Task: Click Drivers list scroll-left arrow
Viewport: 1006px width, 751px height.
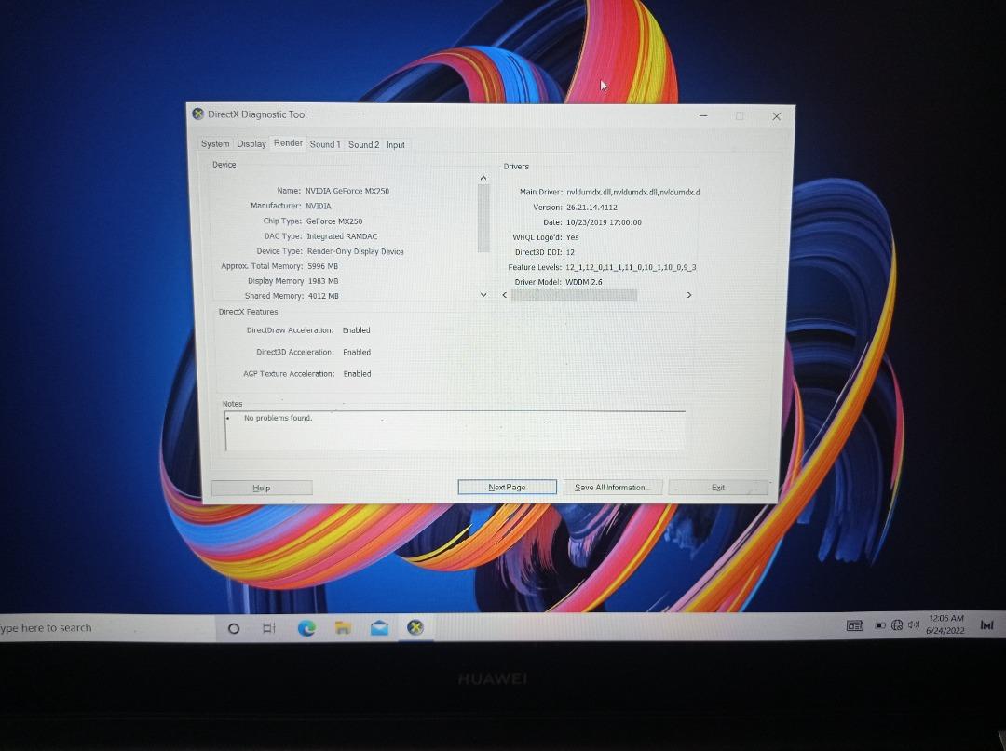Action: (x=505, y=295)
